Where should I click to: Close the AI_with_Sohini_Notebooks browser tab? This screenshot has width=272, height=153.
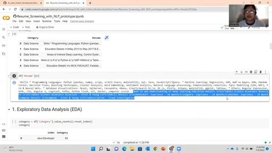coord(41,3)
